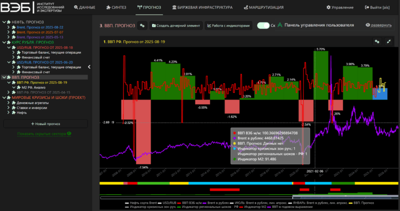Collapse USD/RUB forecast 2025-08-18 chevron
400x211 pixels.
[x=9, y=47]
